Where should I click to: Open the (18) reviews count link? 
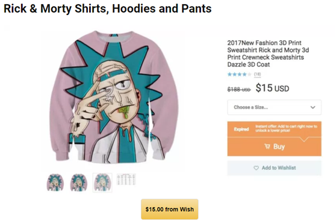[257, 74]
